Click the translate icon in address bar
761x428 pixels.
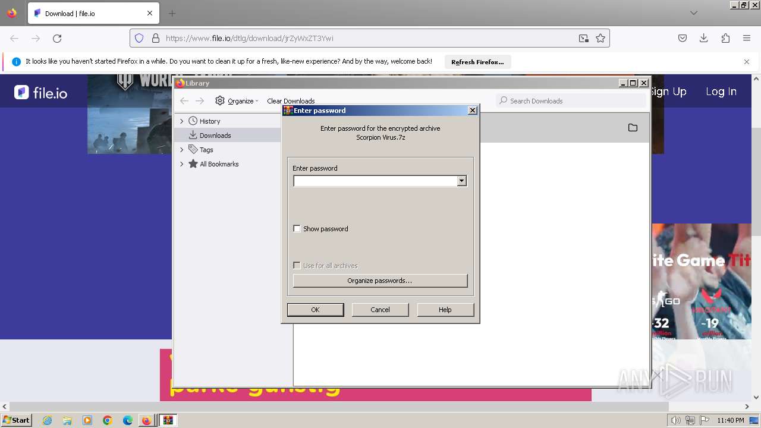584,38
